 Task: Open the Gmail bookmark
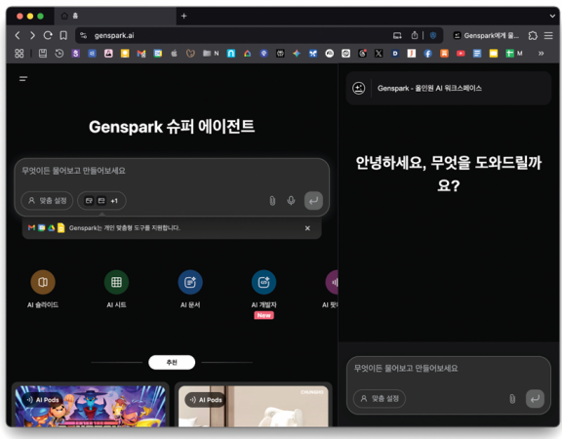141,54
